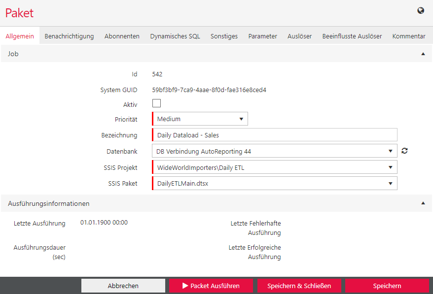Click Speichern & Schließen button
This screenshot has height=294, width=433.
[299, 286]
